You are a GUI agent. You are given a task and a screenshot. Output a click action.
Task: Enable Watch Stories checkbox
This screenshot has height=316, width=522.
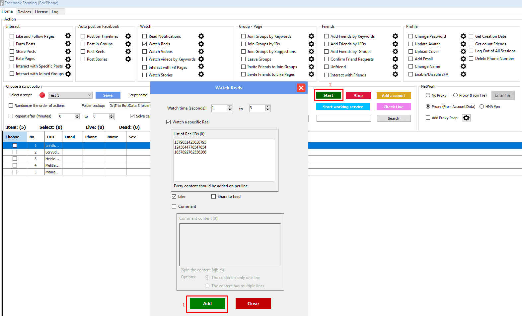pos(144,75)
